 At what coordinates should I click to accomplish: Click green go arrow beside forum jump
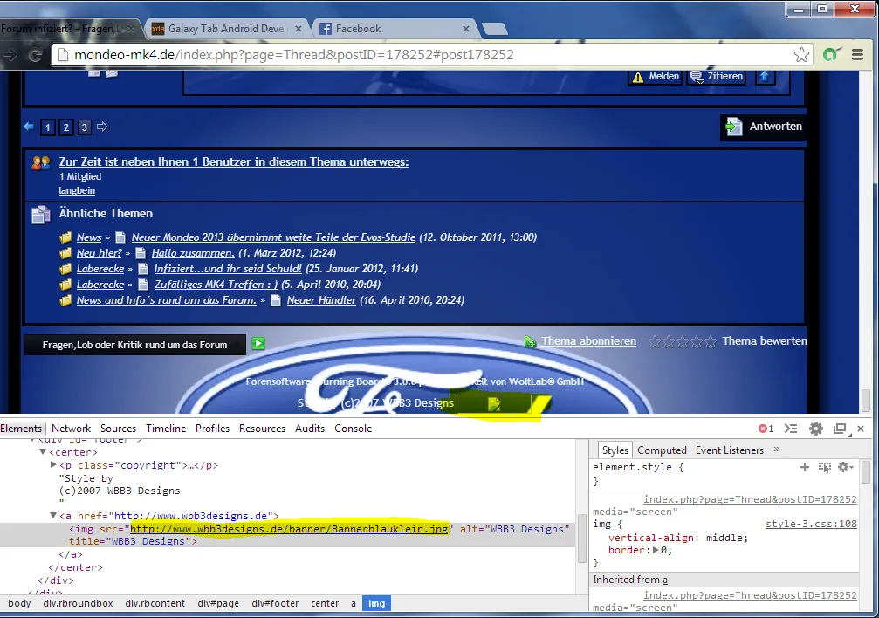[x=258, y=344]
